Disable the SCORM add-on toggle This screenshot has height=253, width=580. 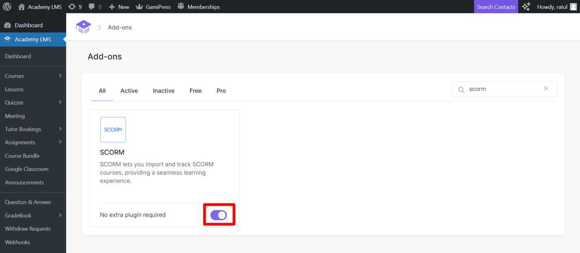pyautogui.click(x=219, y=214)
